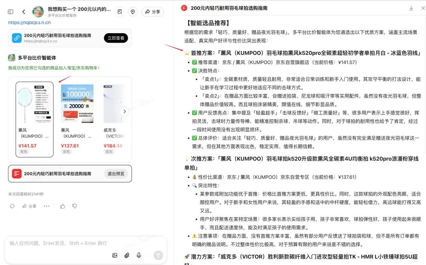This screenshot has width=426, height=265.
Task: Like the answer with thumbs up
Action: click(x=63, y=206)
